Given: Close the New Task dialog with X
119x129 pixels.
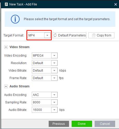Looking at the screenshot, I should 116,4.
